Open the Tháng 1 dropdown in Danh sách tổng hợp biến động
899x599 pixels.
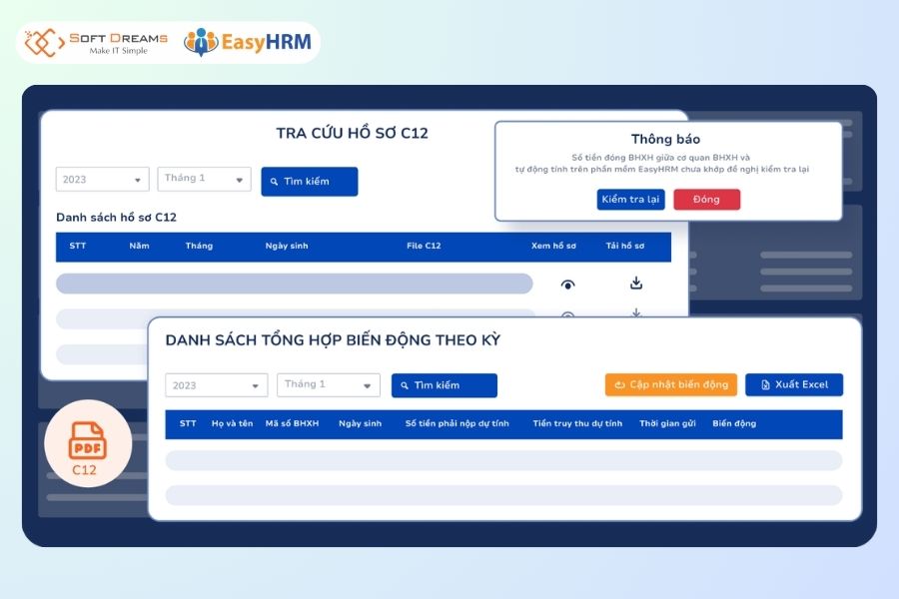(x=329, y=384)
